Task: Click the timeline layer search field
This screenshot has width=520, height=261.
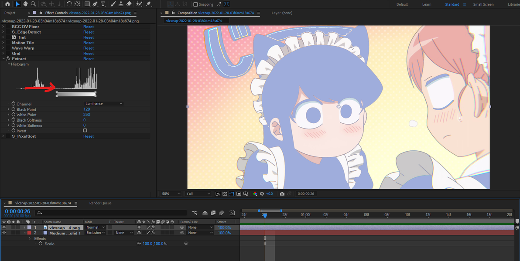Action: point(111,213)
